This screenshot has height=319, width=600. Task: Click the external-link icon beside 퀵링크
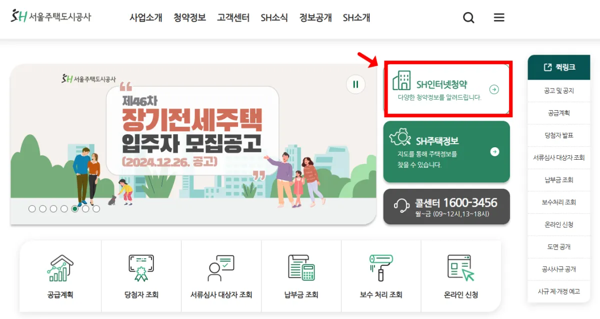tap(547, 67)
